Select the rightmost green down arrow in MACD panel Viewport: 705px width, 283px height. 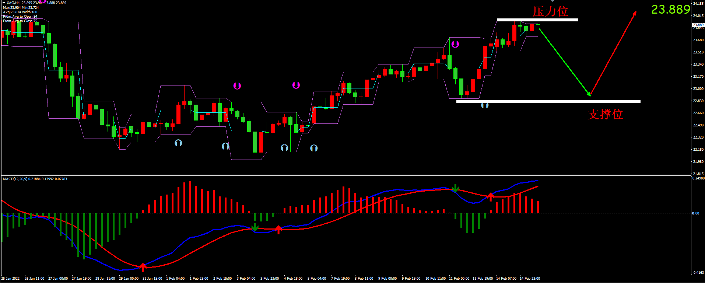(455, 188)
